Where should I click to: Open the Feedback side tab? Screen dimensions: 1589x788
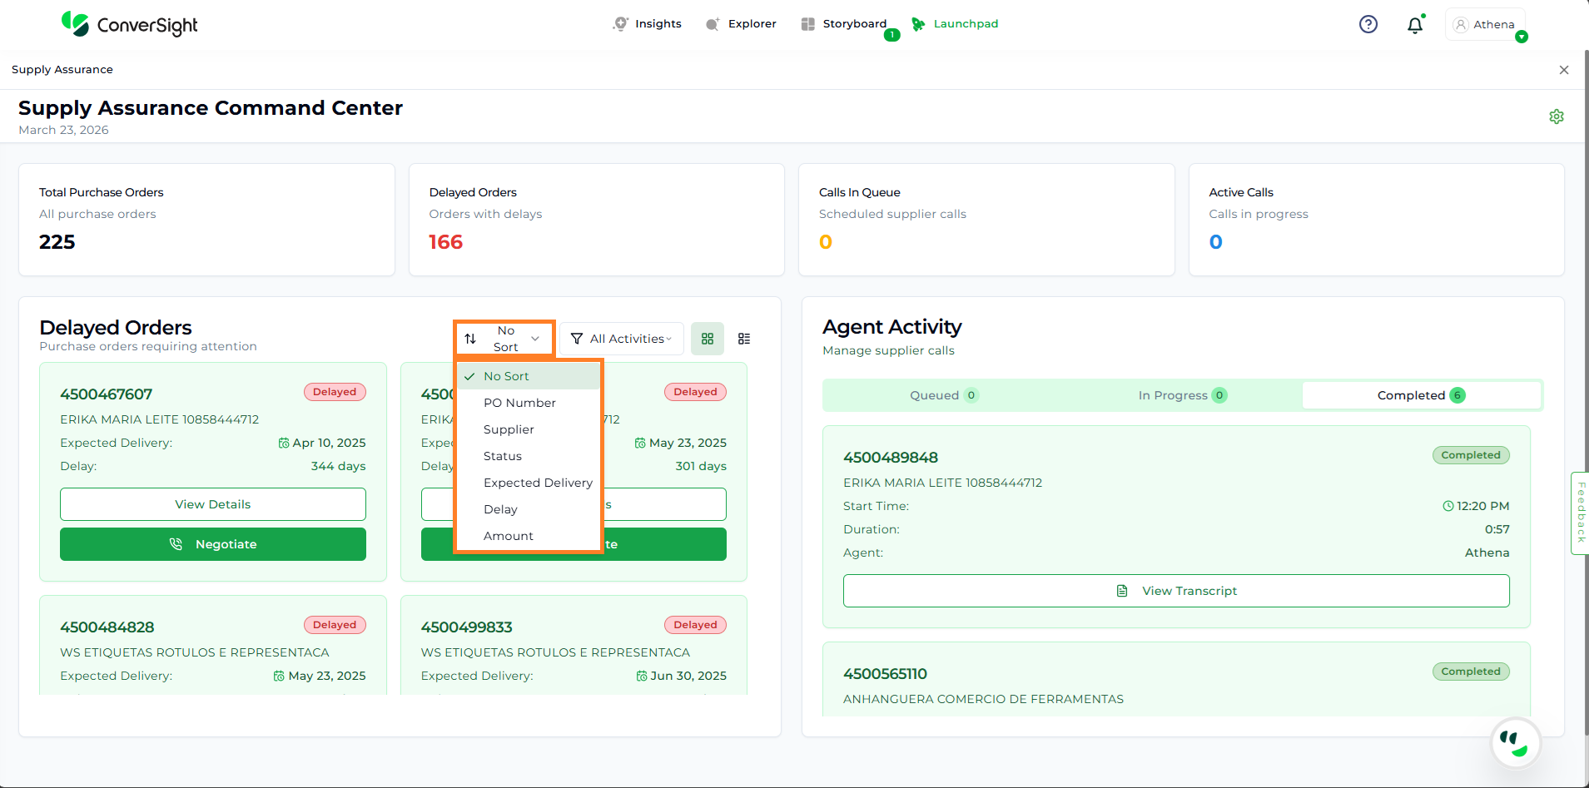[x=1580, y=513]
